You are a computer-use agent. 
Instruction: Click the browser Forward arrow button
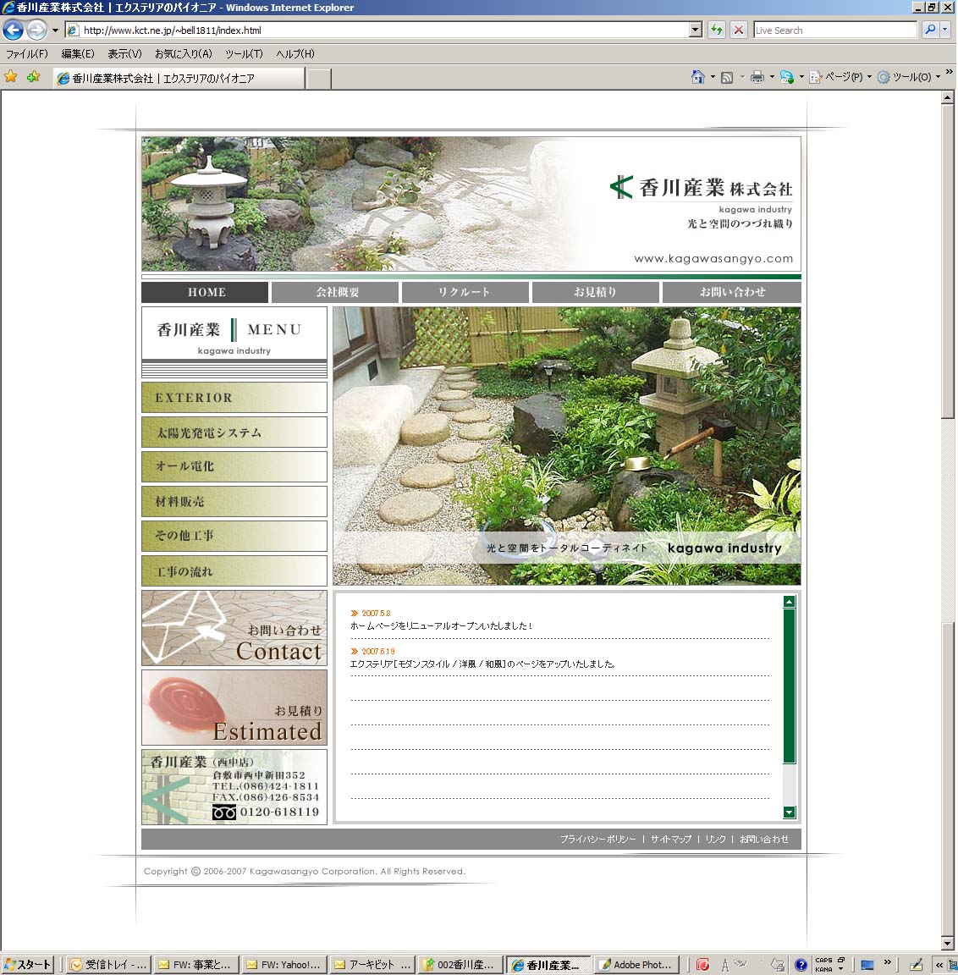tap(36, 30)
